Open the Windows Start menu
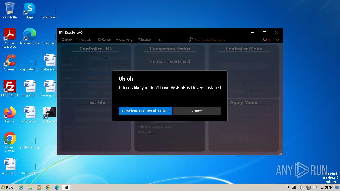Image resolution: width=340 pixels, height=191 pixels. coord(7,187)
